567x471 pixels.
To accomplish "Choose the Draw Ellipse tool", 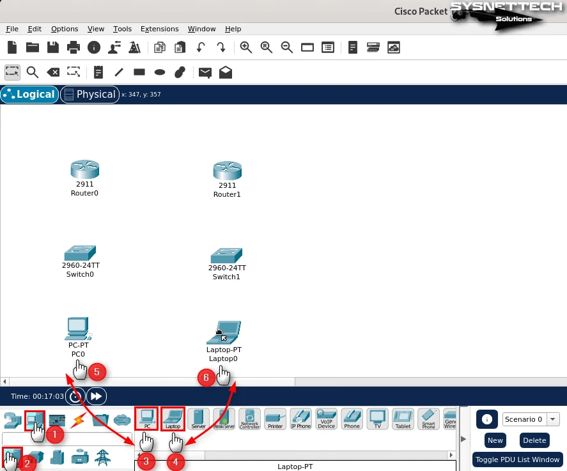I will tap(160, 72).
